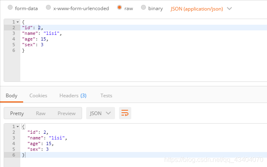Switch to the Tests tab

106,96
